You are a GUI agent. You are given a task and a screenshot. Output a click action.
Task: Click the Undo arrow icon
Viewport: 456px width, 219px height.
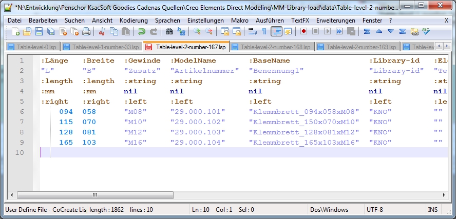(x=142, y=32)
